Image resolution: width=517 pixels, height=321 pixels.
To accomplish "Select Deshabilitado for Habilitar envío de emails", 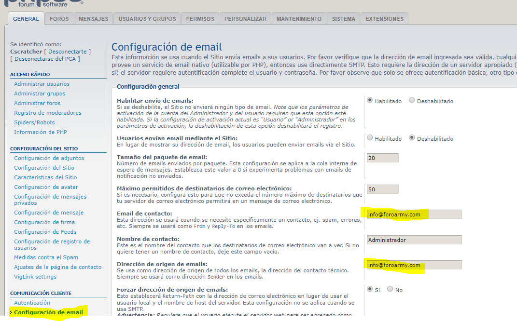I will point(412,101).
